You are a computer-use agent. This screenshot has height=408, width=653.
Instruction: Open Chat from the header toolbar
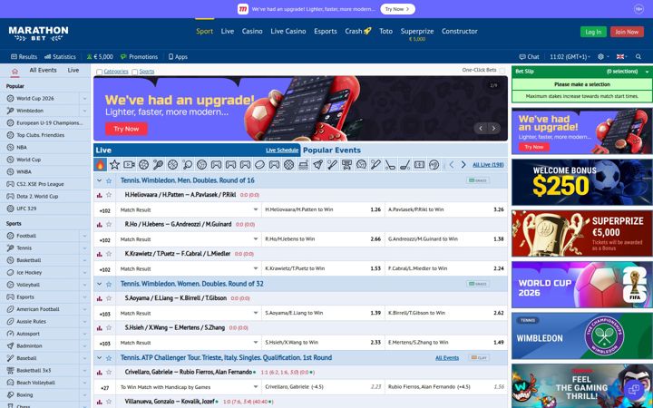coord(530,56)
